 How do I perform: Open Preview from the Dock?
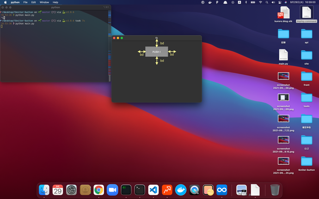pyautogui.click(x=241, y=190)
